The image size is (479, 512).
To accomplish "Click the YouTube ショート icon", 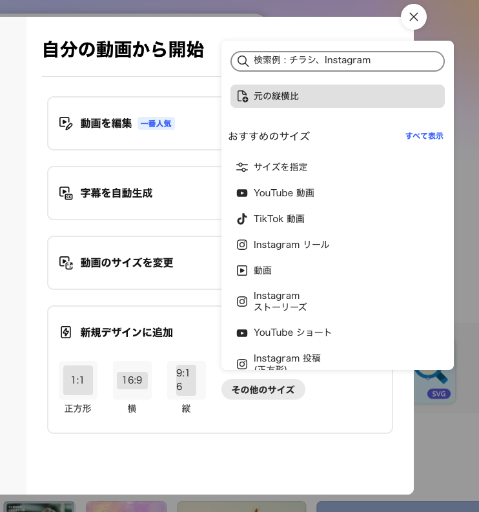I will point(242,333).
